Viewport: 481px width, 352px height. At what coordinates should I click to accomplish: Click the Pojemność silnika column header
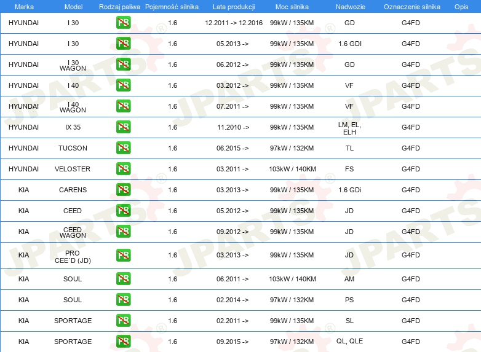coord(172,7)
